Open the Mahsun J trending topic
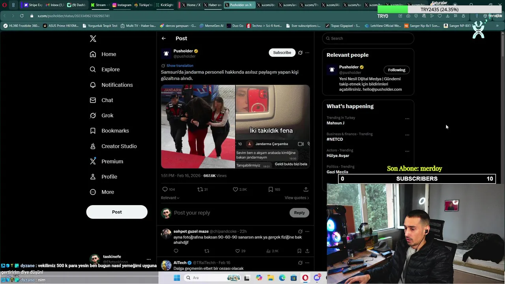The width and height of the screenshot is (505, 284). click(335, 123)
